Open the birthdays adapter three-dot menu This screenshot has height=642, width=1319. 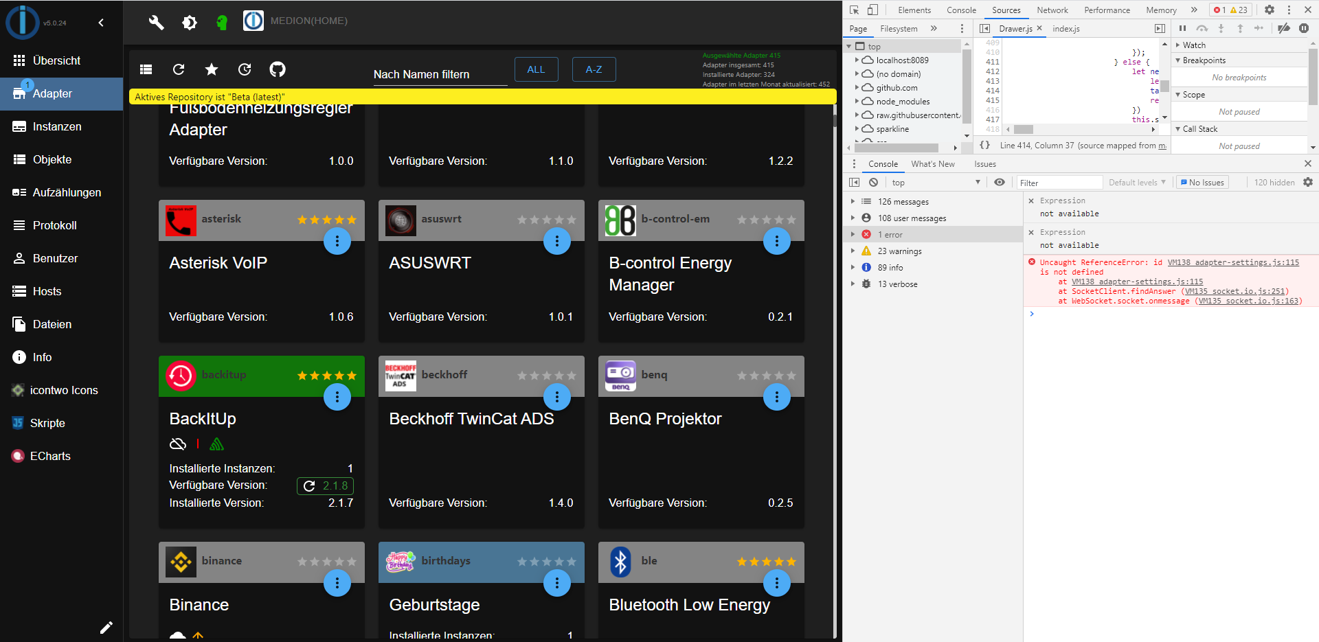coord(557,583)
